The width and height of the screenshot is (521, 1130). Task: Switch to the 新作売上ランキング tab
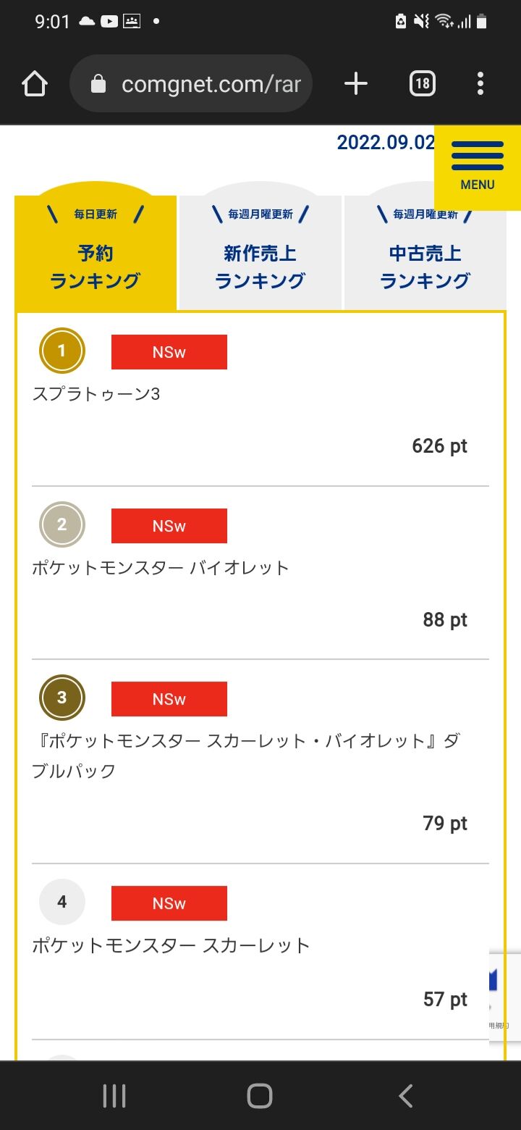(x=260, y=254)
